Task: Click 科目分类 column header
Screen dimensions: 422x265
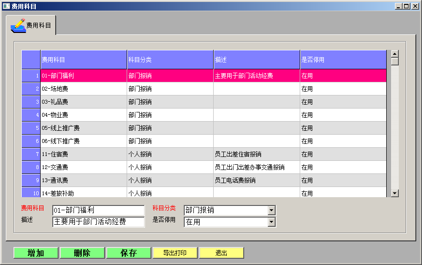Action: (x=170, y=60)
